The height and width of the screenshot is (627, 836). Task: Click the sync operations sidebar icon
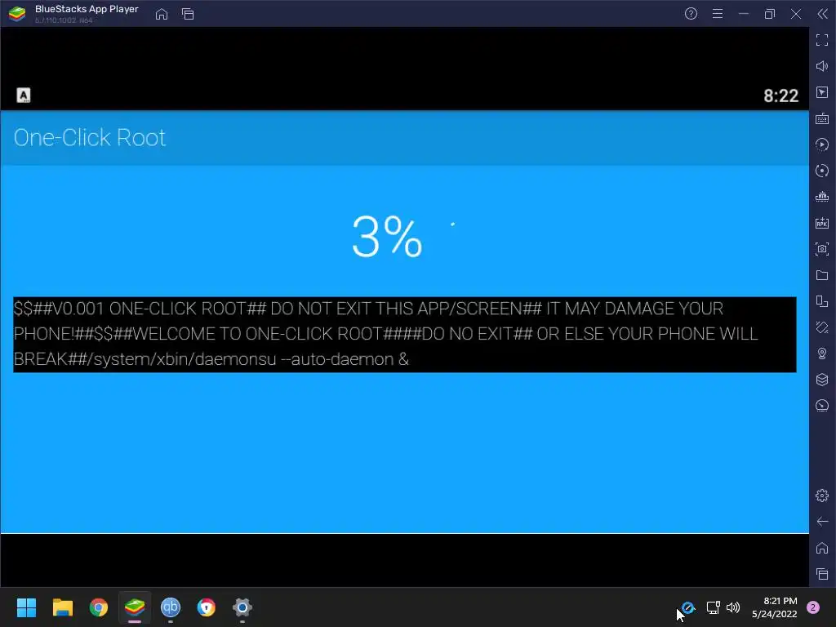[x=822, y=171]
